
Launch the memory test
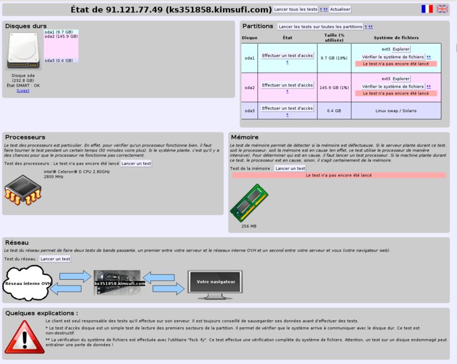290,168
